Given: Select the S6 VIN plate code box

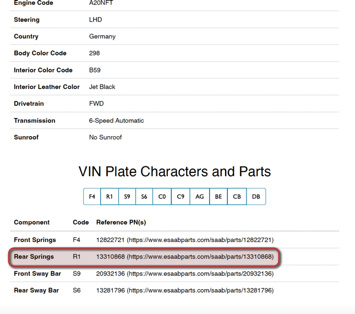Looking at the screenshot, I should coord(144,197).
